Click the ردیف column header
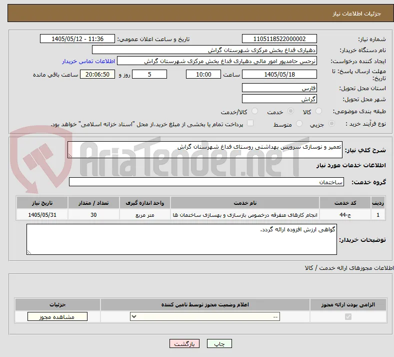This screenshot has height=357, width=394. (x=378, y=203)
